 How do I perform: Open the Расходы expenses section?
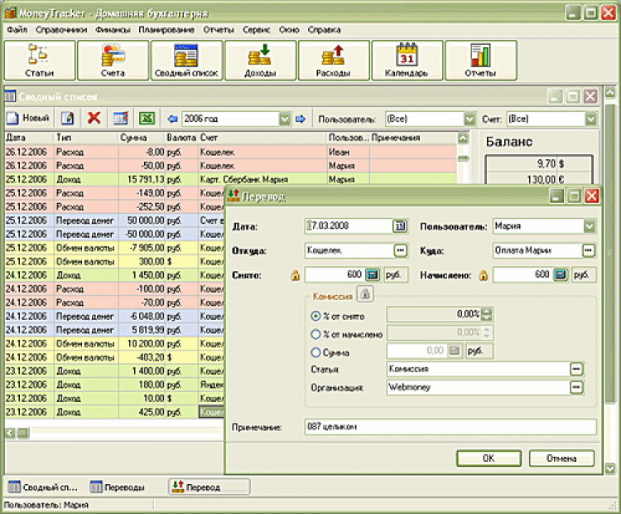coord(333,61)
